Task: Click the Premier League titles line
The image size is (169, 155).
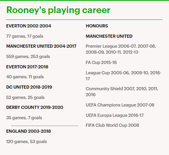Action: (121, 49)
